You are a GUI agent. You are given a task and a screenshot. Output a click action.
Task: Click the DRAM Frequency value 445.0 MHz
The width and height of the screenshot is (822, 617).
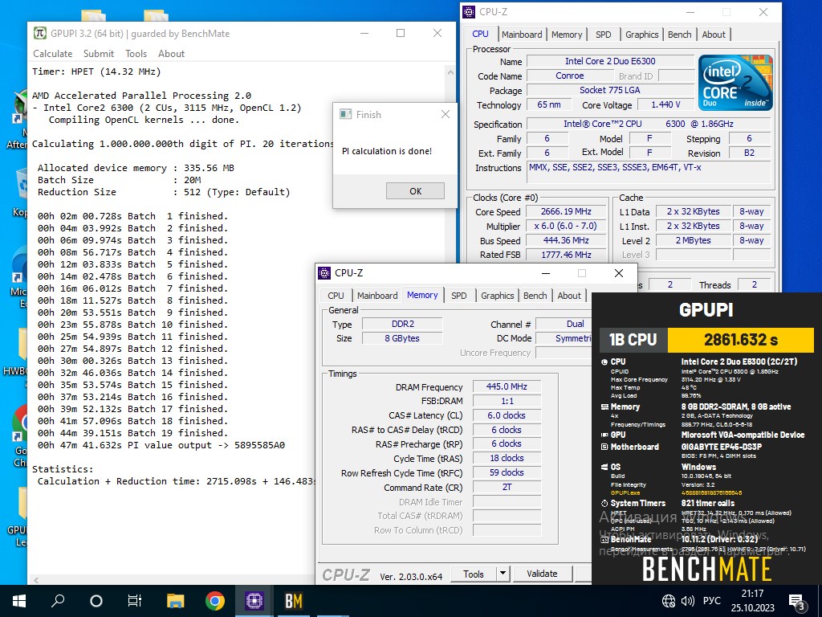[x=507, y=386]
